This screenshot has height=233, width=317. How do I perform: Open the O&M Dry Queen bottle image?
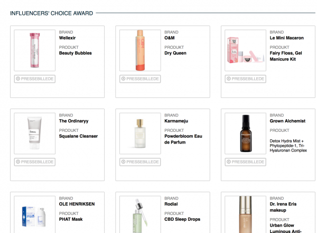point(140,50)
